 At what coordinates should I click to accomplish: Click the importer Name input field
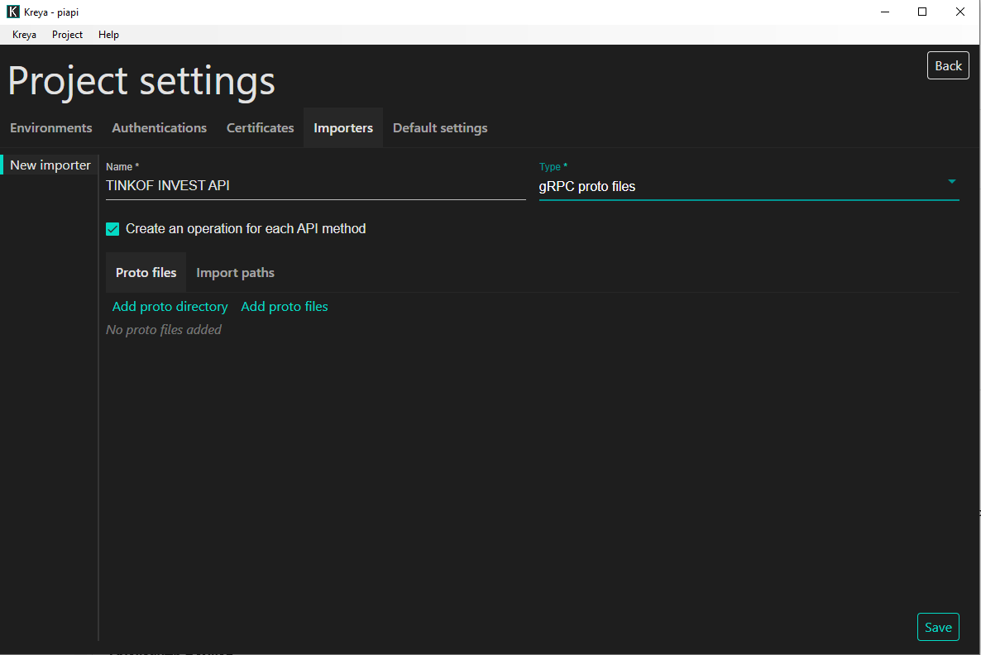tap(315, 186)
